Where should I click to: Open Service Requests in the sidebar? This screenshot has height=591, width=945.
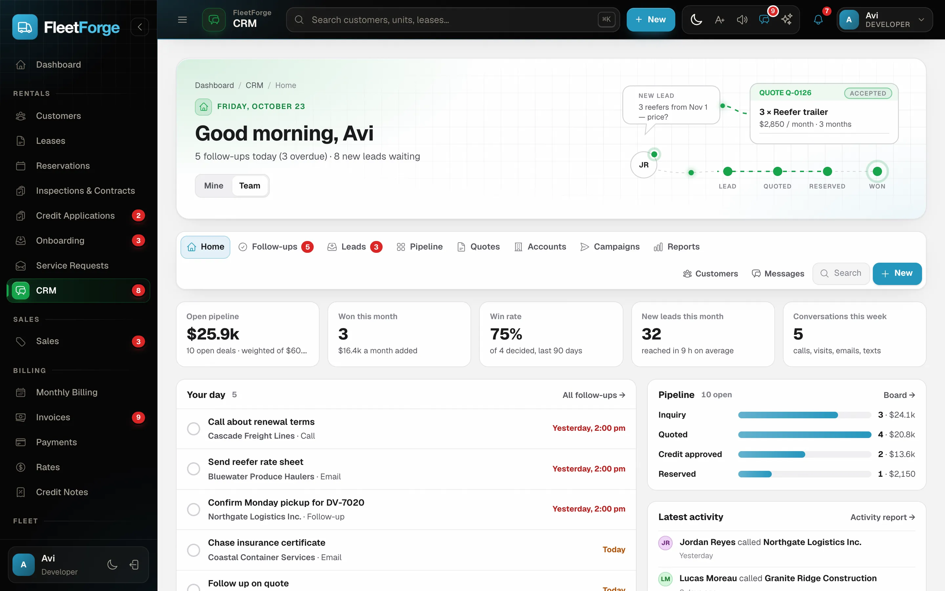[78, 266]
